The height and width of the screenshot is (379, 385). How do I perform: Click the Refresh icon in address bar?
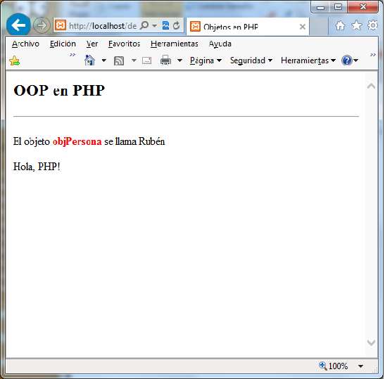pyautogui.click(x=176, y=25)
